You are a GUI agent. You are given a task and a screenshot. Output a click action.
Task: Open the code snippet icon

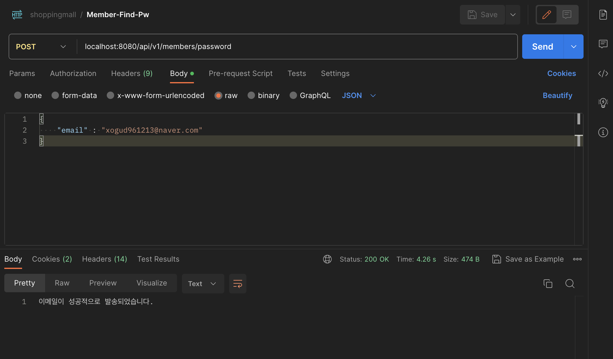603,74
